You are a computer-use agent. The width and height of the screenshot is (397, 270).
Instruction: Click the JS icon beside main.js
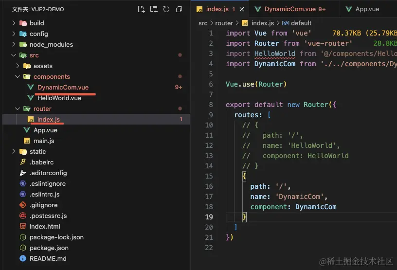[27, 141]
